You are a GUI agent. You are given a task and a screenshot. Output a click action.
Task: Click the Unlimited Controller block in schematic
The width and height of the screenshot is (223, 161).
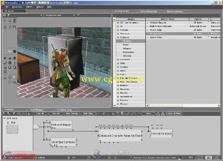(63, 142)
